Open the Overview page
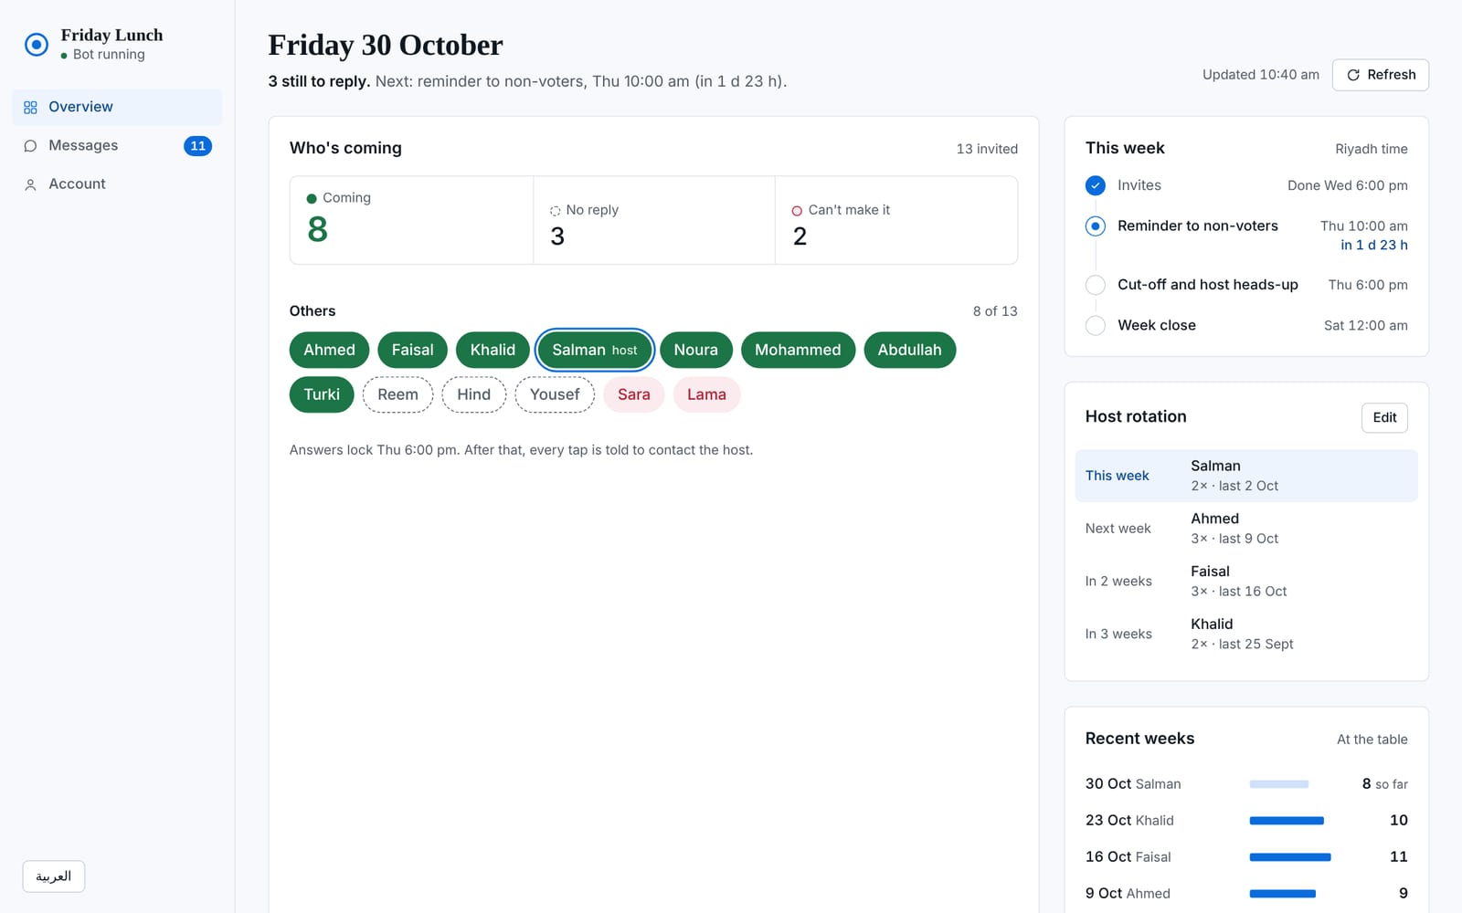1462x913 pixels. (117, 107)
